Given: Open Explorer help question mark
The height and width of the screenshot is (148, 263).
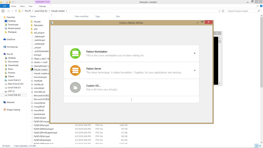Looking at the screenshot, I should point(261,6).
